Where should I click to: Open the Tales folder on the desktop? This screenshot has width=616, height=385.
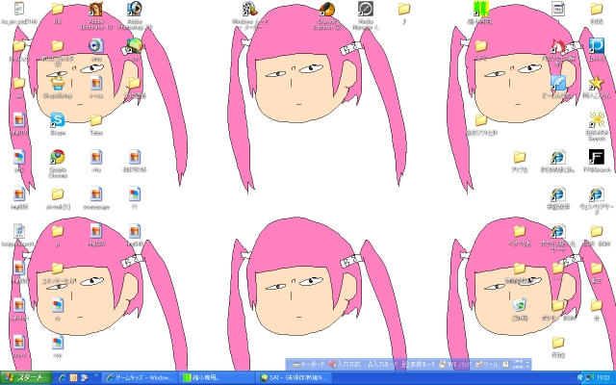[x=95, y=120]
